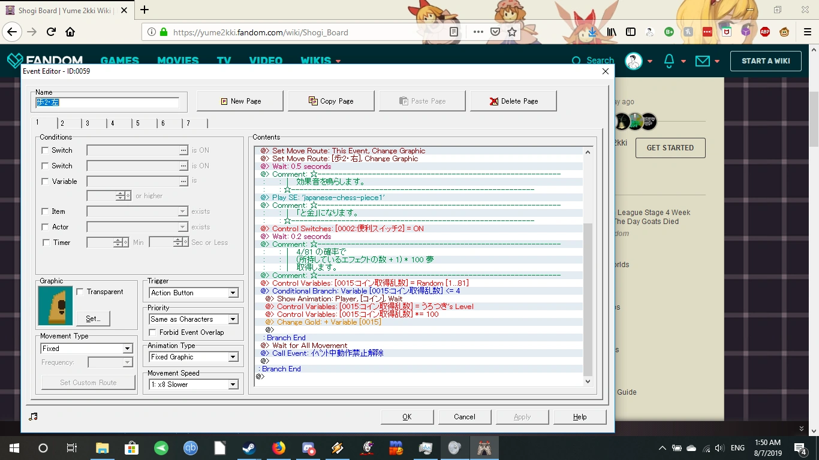Viewport: 819px width, 460px height.
Task: Open the Fandom notifications bell
Action: point(669,60)
